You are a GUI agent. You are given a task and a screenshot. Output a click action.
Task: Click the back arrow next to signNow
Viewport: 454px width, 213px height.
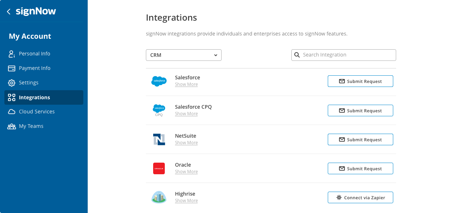[8, 11]
